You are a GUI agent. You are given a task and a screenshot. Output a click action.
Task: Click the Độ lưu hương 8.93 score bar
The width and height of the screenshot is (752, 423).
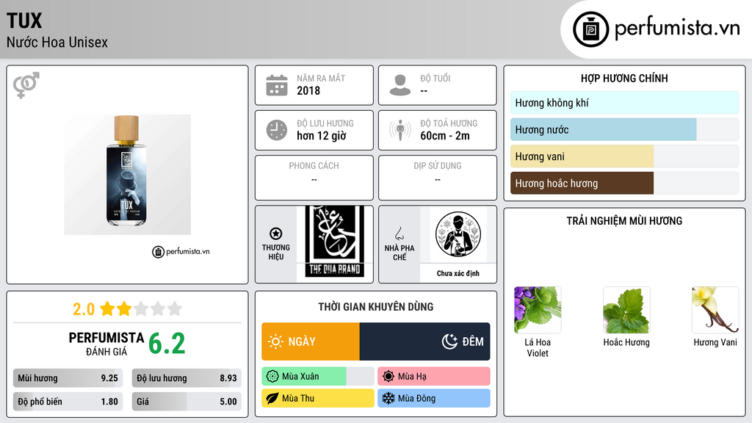coord(187,378)
